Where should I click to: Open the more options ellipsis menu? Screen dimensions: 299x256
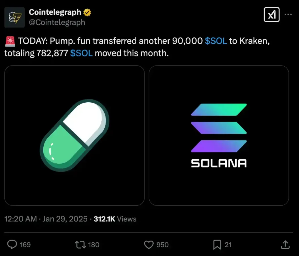pyautogui.click(x=288, y=14)
